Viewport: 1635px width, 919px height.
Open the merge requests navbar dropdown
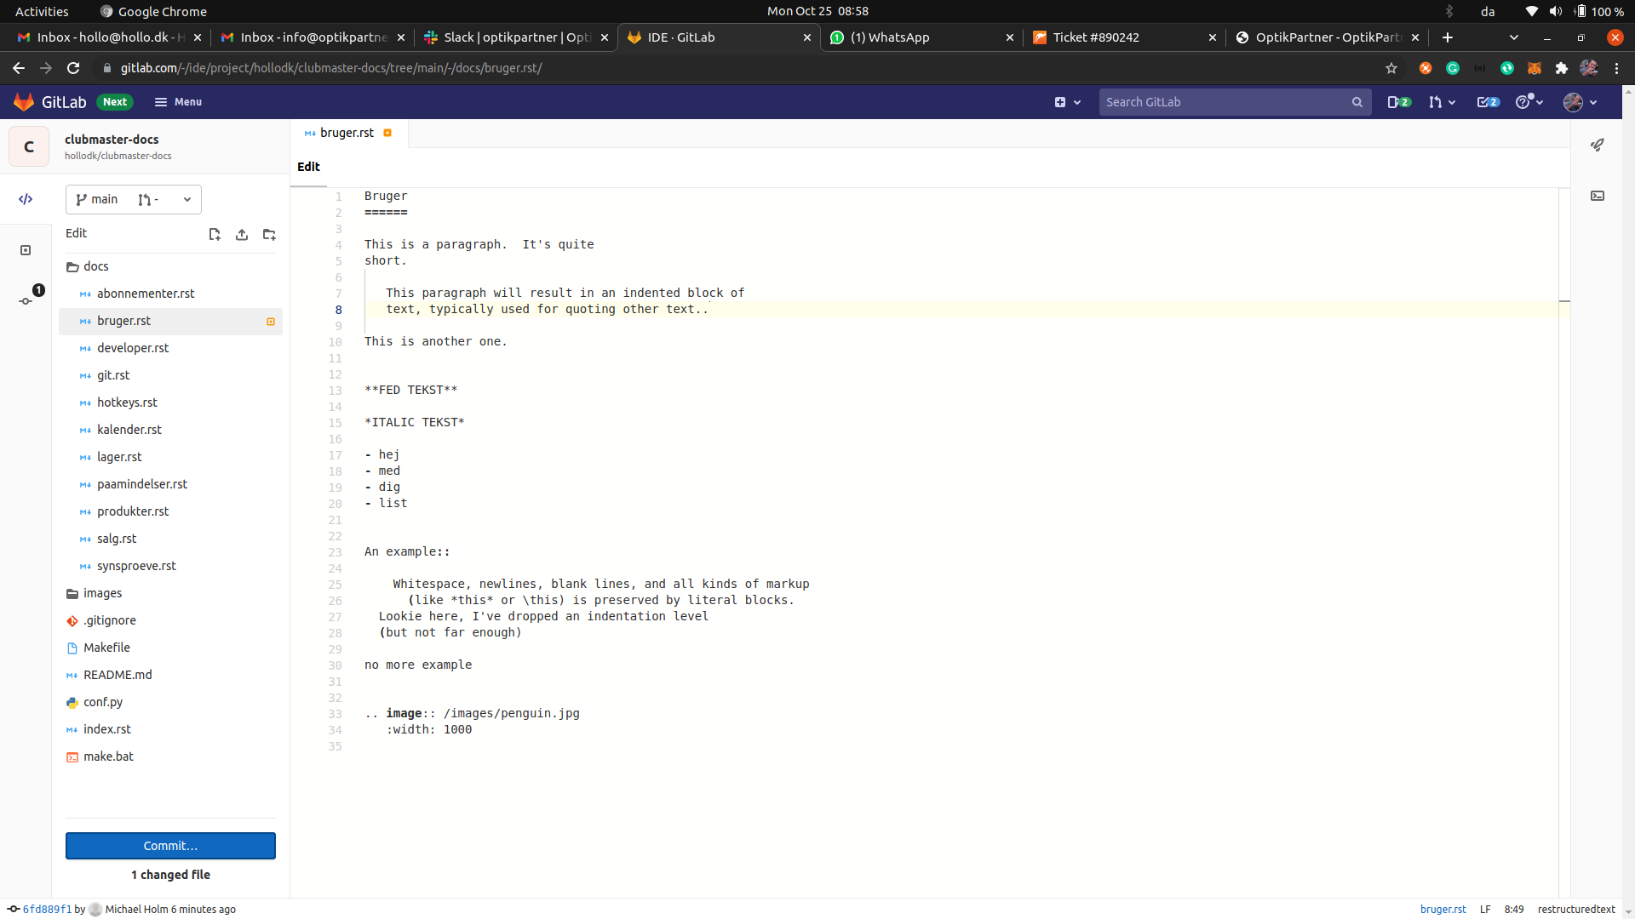click(1442, 102)
